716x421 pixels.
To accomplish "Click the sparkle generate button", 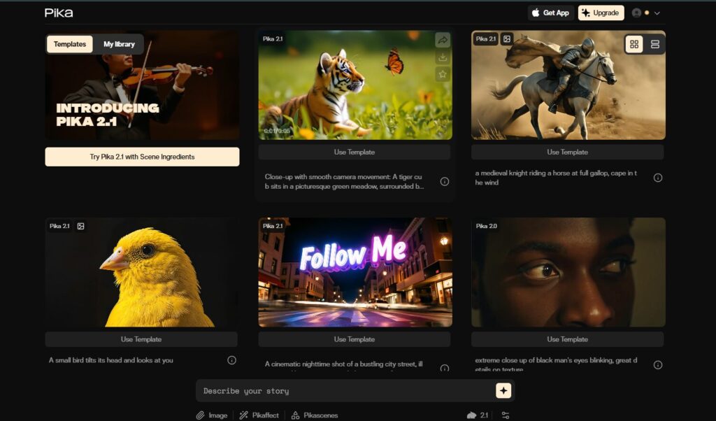I will click(x=503, y=391).
